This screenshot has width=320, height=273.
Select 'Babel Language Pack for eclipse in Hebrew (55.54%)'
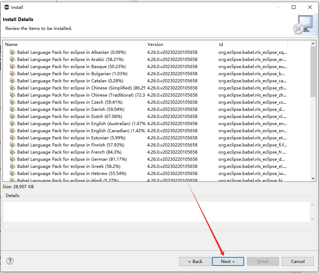pyautogui.click(x=72, y=174)
